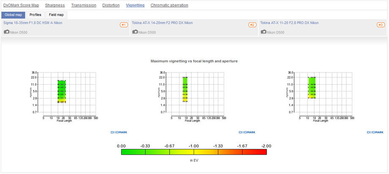
Task: Open Sigma 18-35mm F1.8 DC HSM A link
Action: pos(33,23)
